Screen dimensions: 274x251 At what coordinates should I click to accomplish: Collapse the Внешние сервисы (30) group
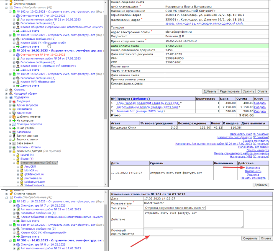pos(14,163)
